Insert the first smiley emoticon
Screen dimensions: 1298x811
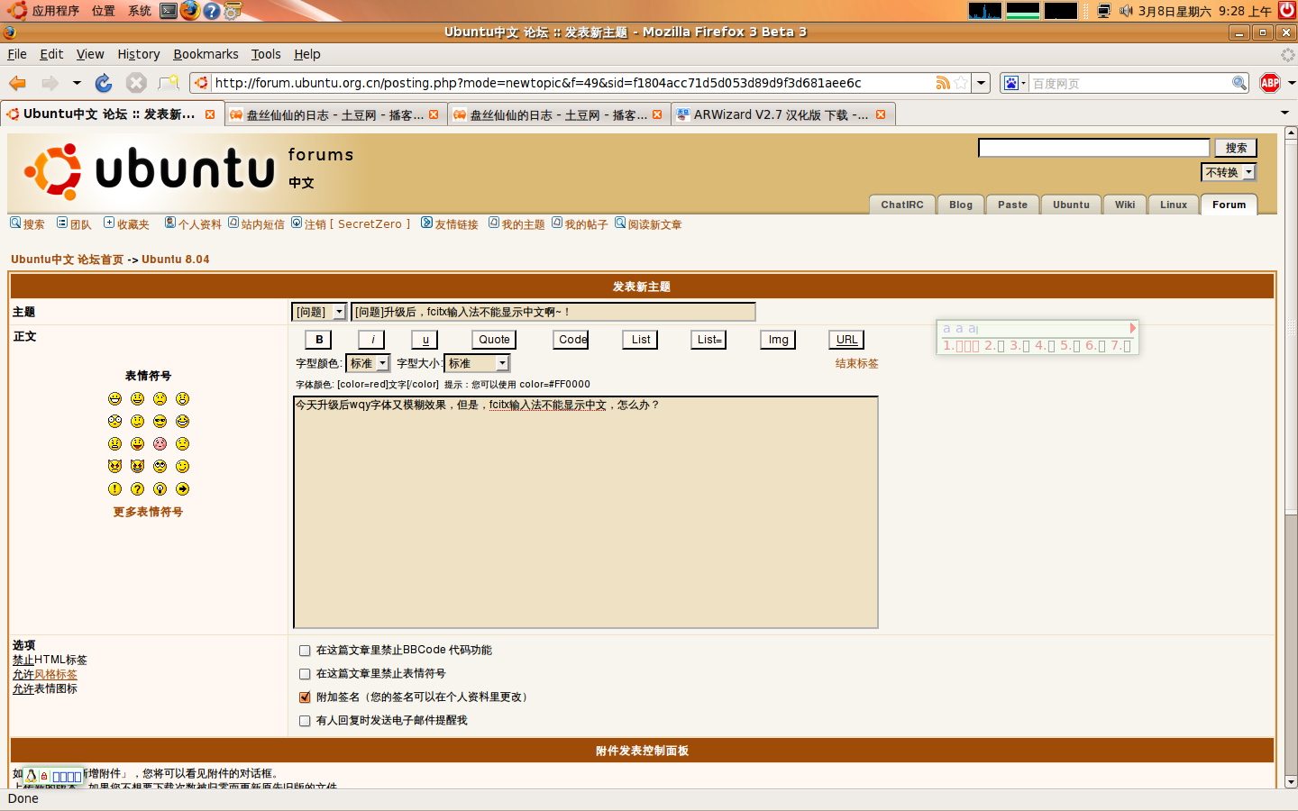(114, 398)
